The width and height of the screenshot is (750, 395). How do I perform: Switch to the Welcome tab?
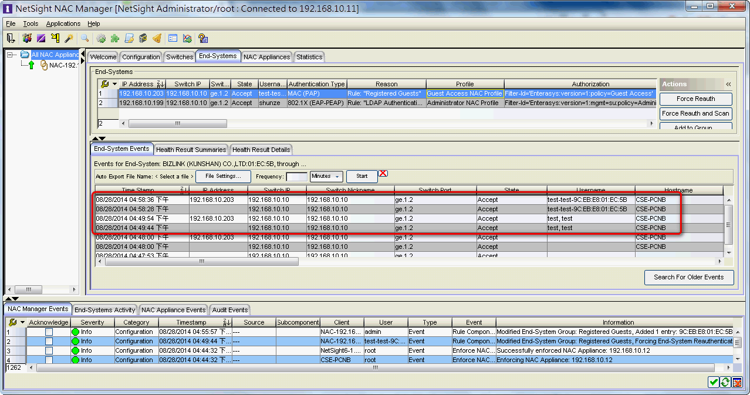coord(103,57)
